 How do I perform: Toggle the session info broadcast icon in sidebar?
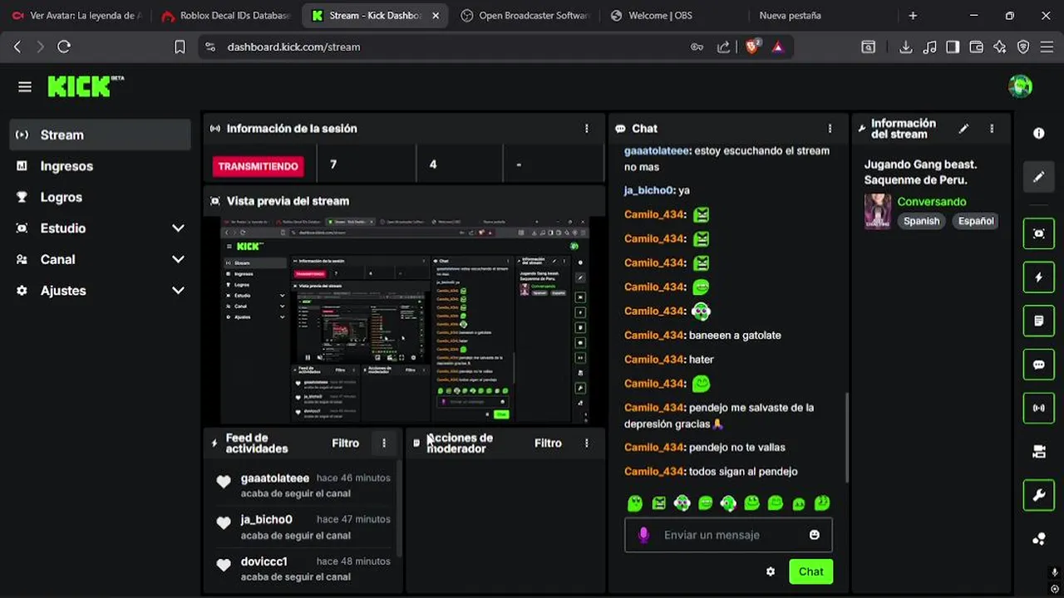(x=1038, y=408)
